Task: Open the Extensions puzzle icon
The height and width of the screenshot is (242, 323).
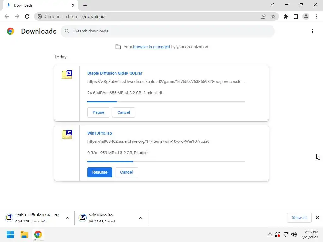Action: (286, 16)
